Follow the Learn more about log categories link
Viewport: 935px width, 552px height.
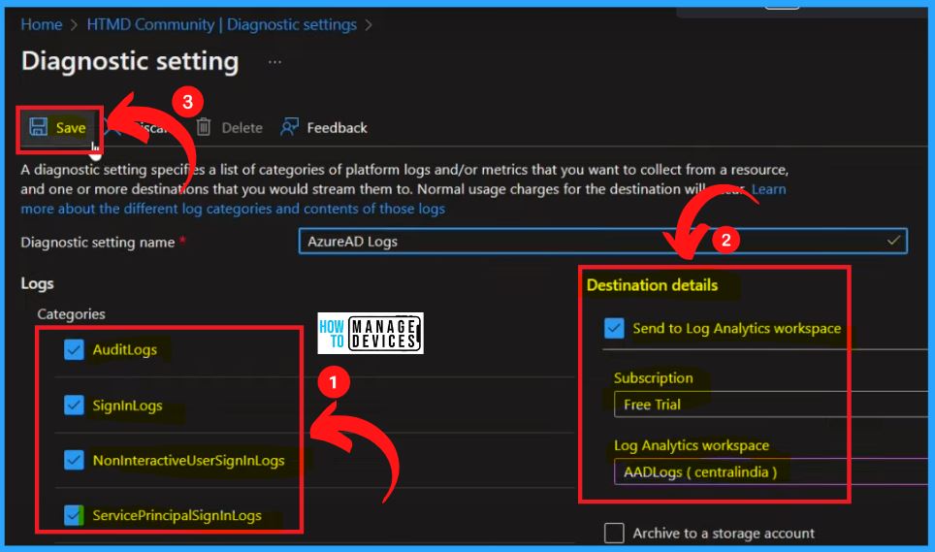tap(233, 209)
